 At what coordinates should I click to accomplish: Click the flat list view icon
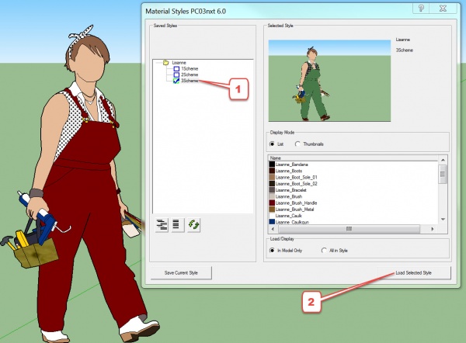click(x=178, y=224)
